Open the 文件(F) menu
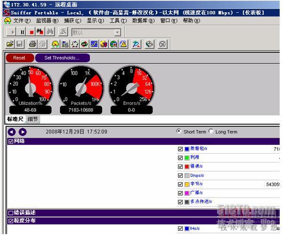 pos(22,21)
